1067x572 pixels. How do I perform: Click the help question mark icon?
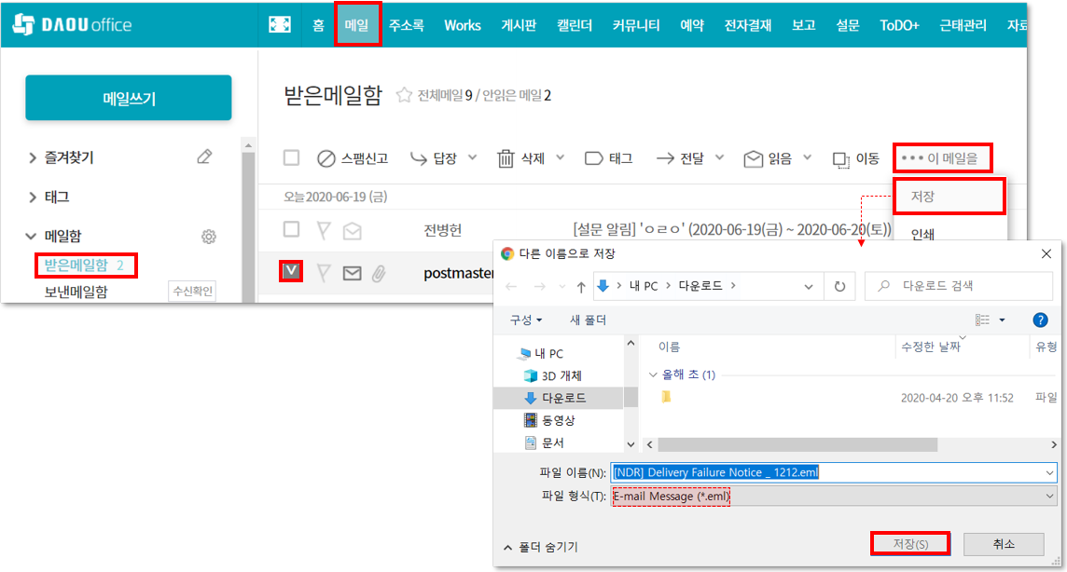pos(1040,320)
